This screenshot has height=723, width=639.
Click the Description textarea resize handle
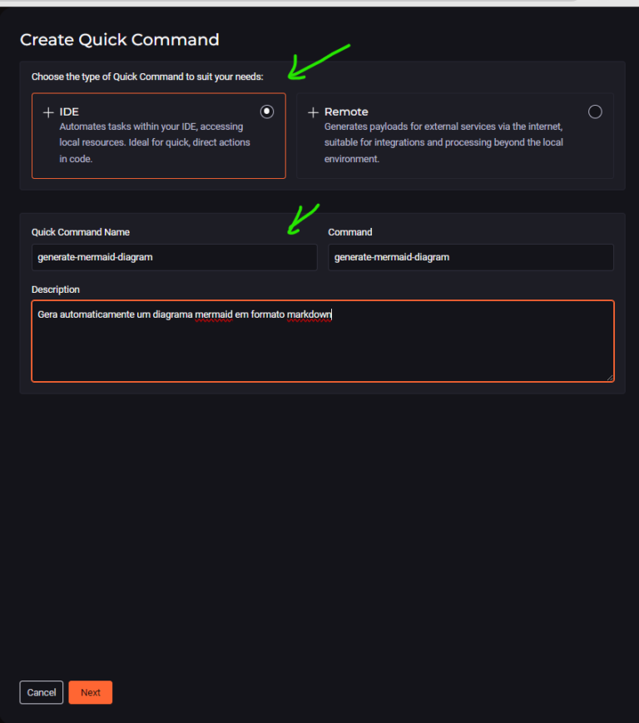610,377
